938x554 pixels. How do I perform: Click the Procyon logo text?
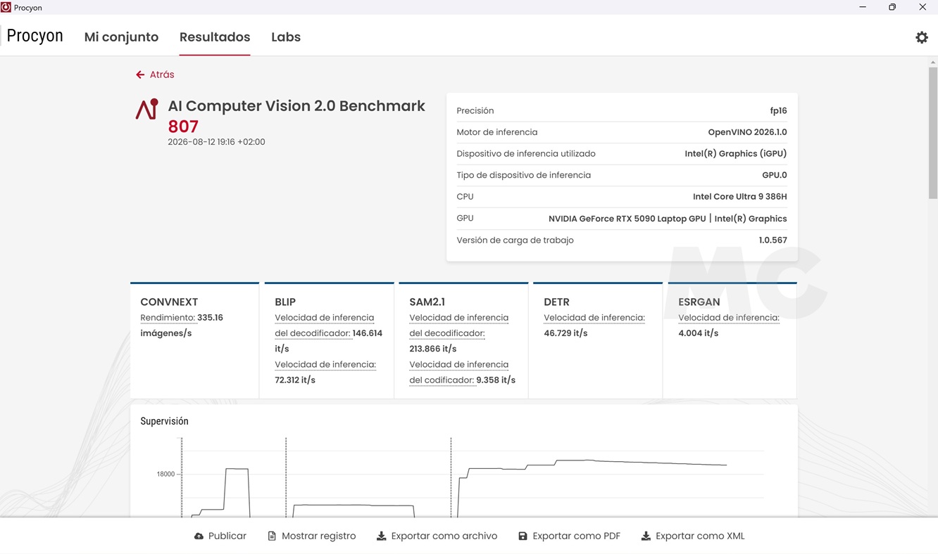tap(35, 36)
